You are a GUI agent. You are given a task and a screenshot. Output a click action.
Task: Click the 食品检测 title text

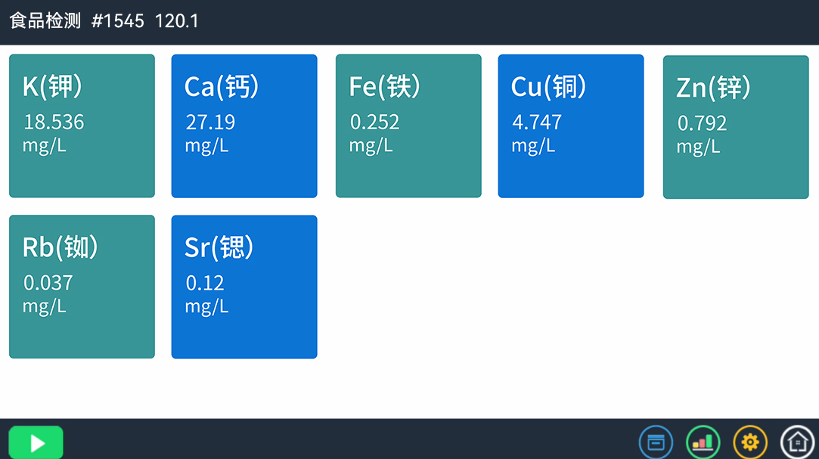click(x=45, y=20)
